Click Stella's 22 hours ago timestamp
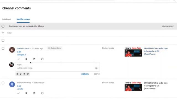This screenshot has width=177, height=99. tap(38, 48)
